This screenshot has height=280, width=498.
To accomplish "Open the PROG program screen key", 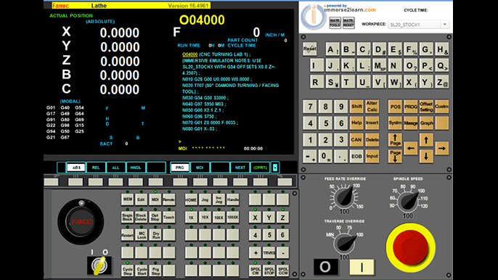I will (x=411, y=107).
